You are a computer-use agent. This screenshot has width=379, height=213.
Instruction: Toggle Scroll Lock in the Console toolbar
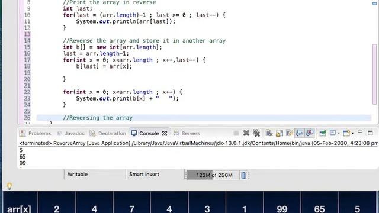pyautogui.click(x=279, y=133)
